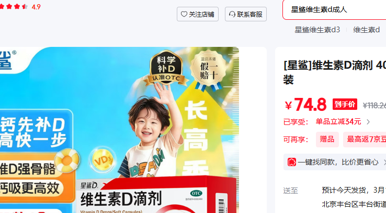Expand the 一键找同款 comparison row arrow
The width and height of the screenshot is (386, 213).
[x=384, y=162]
